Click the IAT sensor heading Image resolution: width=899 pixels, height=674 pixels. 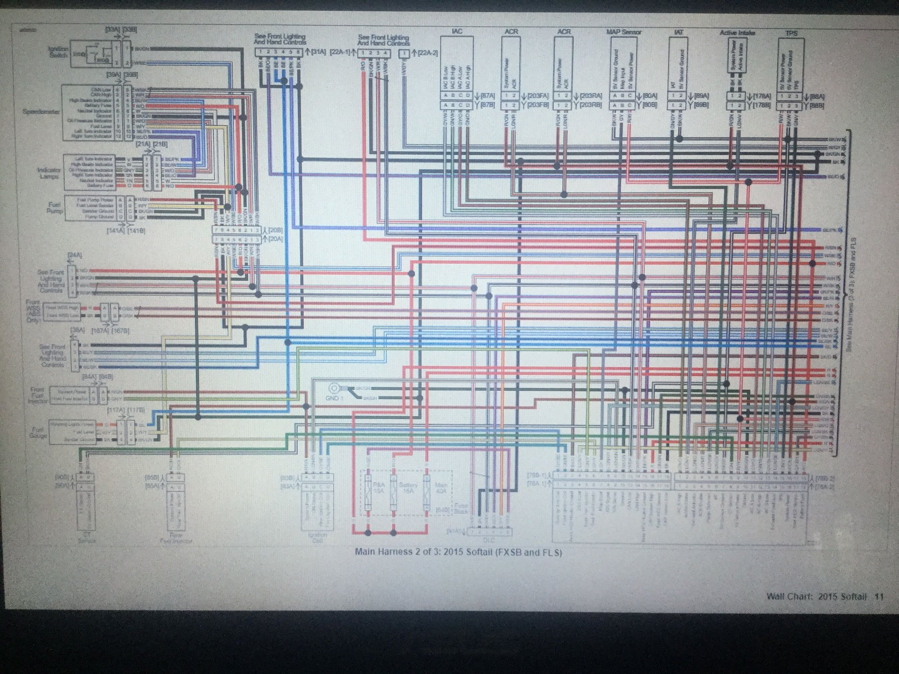pos(678,32)
